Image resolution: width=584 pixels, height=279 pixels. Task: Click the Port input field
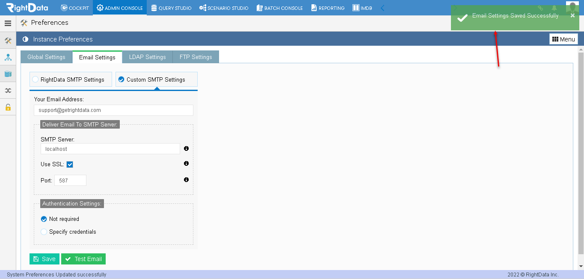coord(70,180)
